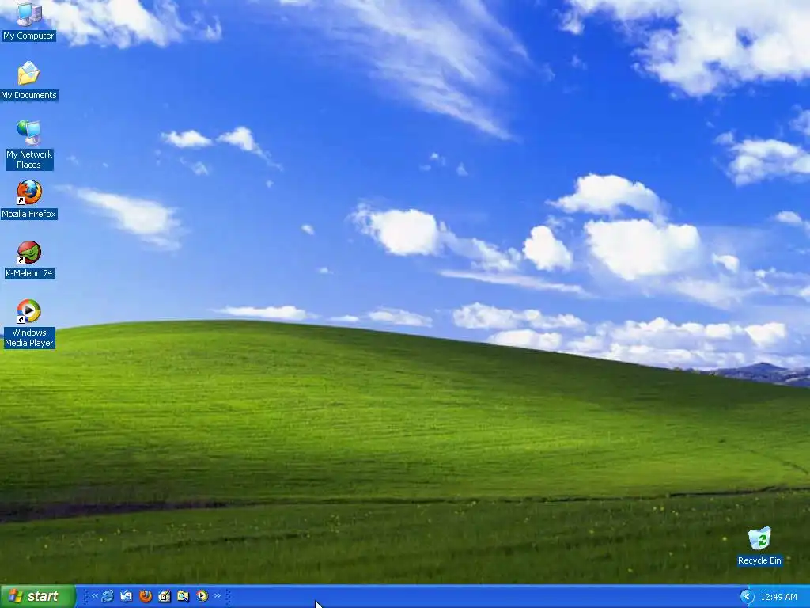This screenshot has width=810, height=608.
Task: Click the 12:49 AM taskbar clock
Action: pyautogui.click(x=778, y=597)
